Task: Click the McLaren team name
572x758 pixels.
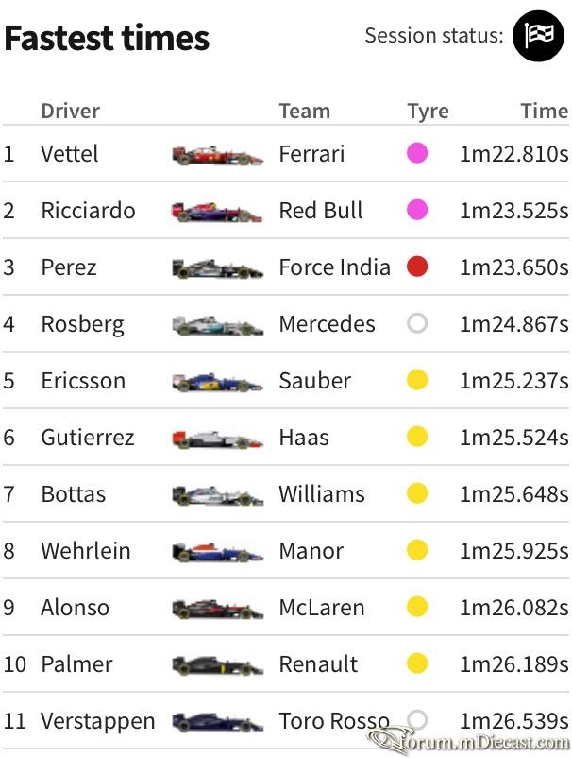Action: pos(322,608)
